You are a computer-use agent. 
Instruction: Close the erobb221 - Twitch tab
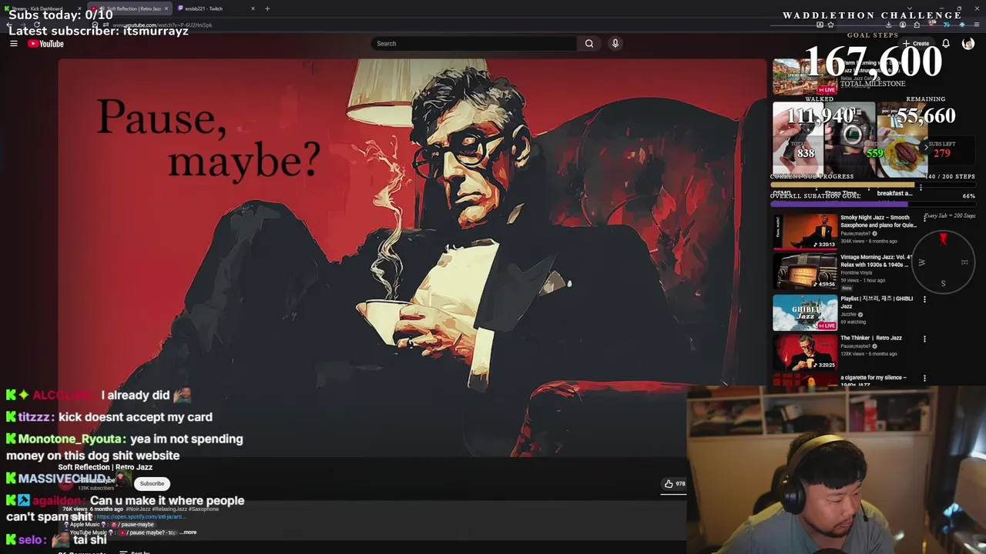click(253, 8)
